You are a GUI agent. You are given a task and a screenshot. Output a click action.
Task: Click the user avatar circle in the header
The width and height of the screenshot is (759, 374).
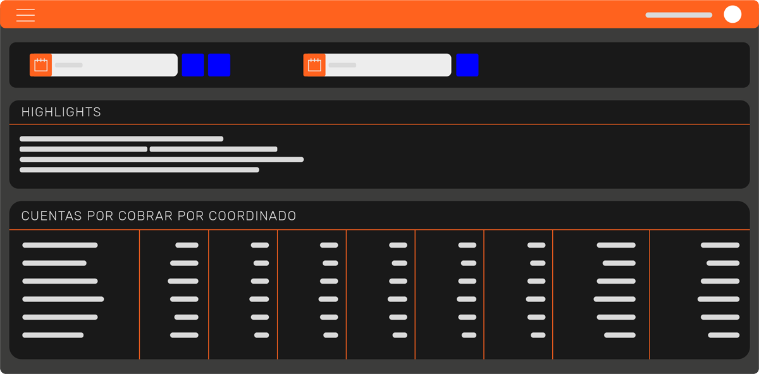click(732, 14)
